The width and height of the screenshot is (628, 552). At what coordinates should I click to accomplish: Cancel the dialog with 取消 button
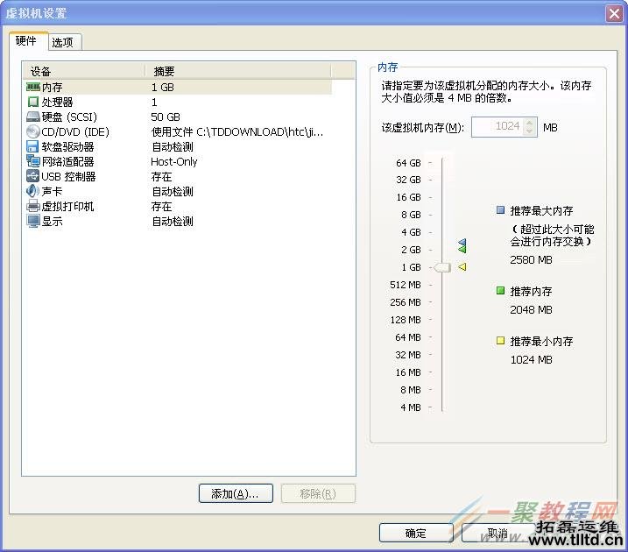497,534
